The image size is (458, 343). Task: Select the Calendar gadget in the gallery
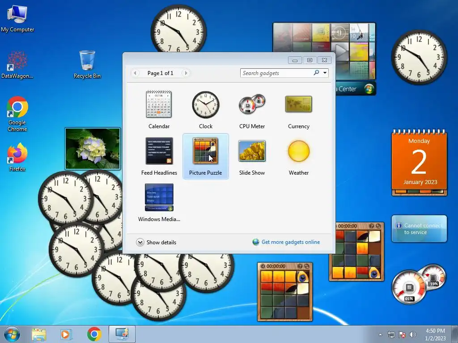pos(159,110)
